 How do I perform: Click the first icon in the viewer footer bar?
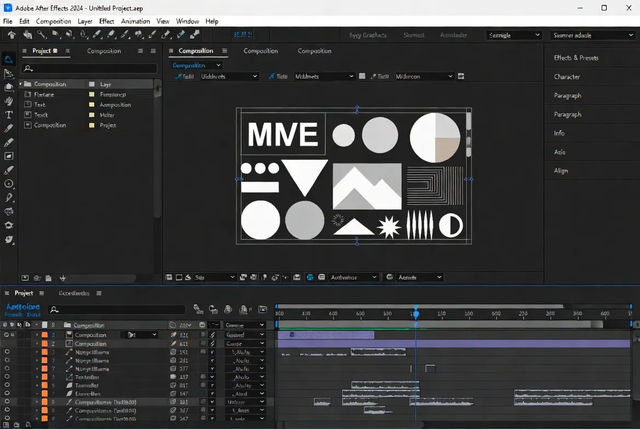[x=169, y=277]
